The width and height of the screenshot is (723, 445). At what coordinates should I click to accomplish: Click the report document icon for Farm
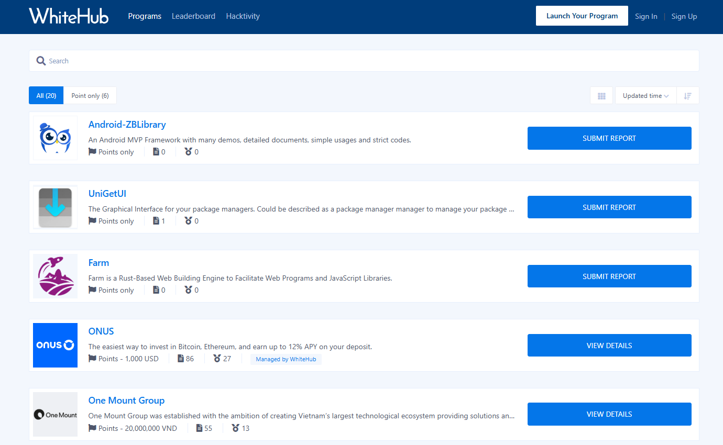[x=156, y=290]
